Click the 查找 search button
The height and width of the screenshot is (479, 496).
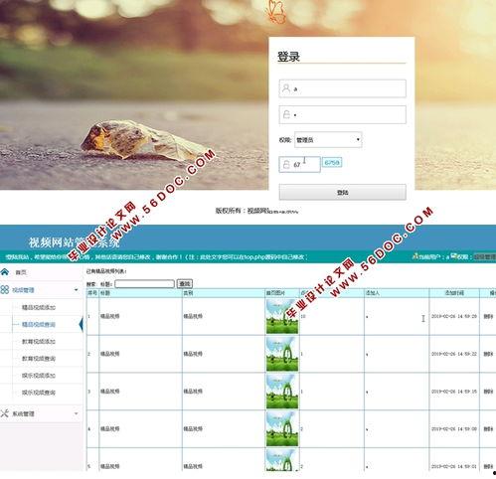[185, 283]
